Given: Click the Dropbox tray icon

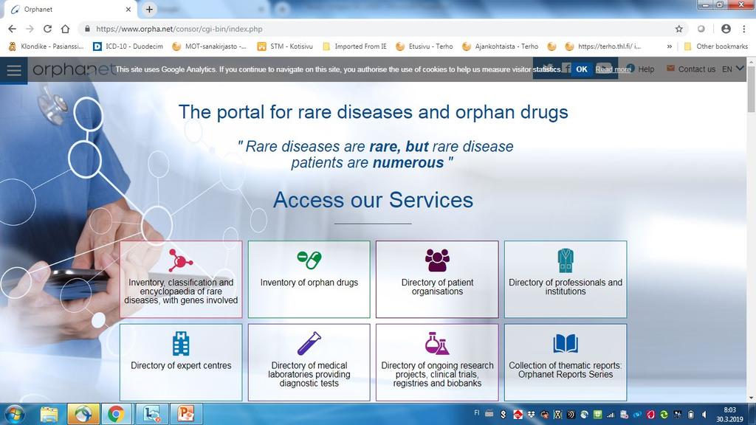Looking at the screenshot, I should tap(531, 415).
